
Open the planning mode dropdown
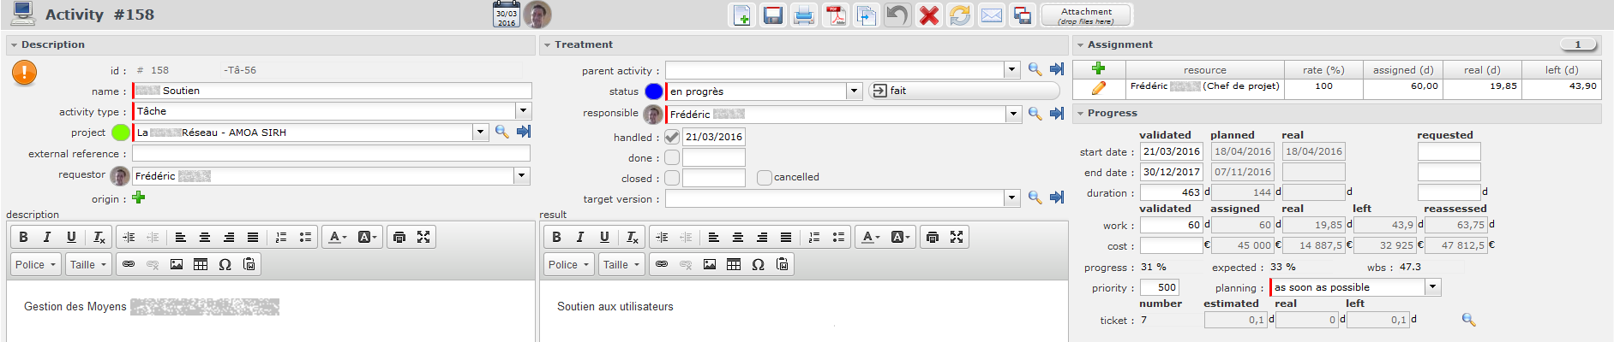[1433, 287]
